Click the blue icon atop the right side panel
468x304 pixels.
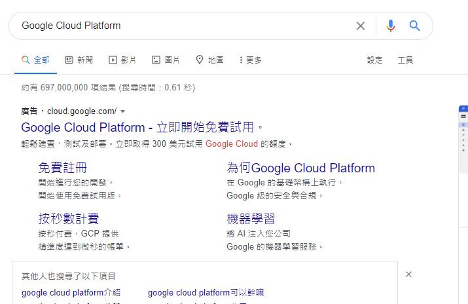click(x=463, y=108)
